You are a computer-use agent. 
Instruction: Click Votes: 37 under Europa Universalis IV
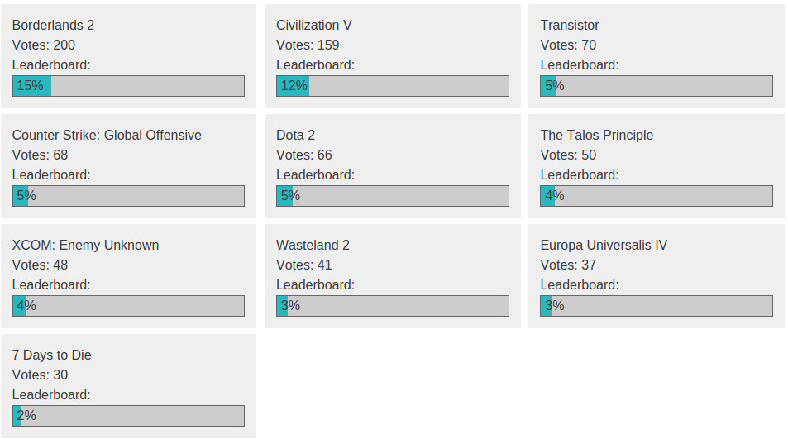pyautogui.click(x=568, y=265)
